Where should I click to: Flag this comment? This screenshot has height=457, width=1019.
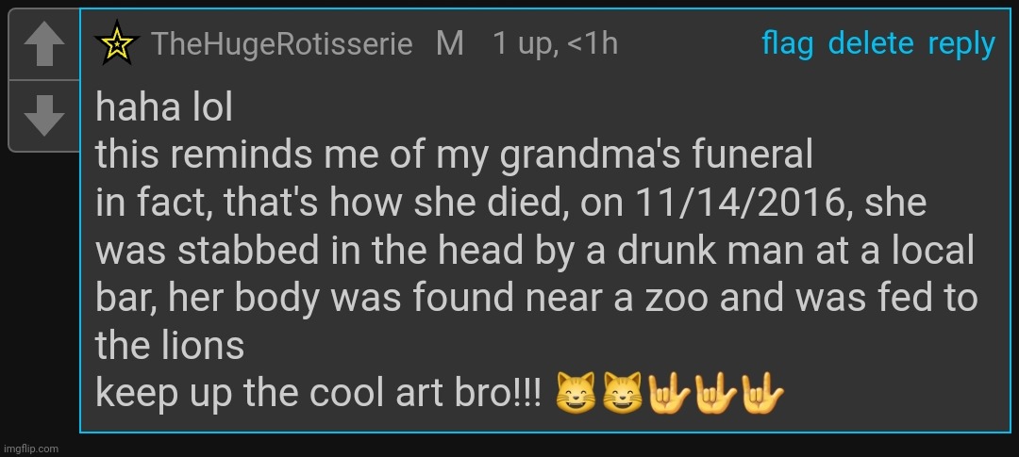(x=787, y=44)
